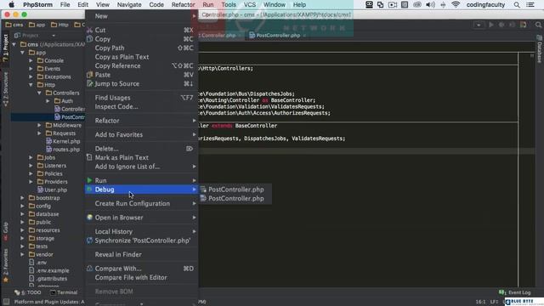Open the Terminal tool window

pyautogui.click(x=65, y=292)
